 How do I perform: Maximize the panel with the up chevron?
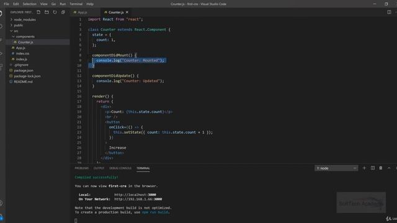click(x=389, y=168)
